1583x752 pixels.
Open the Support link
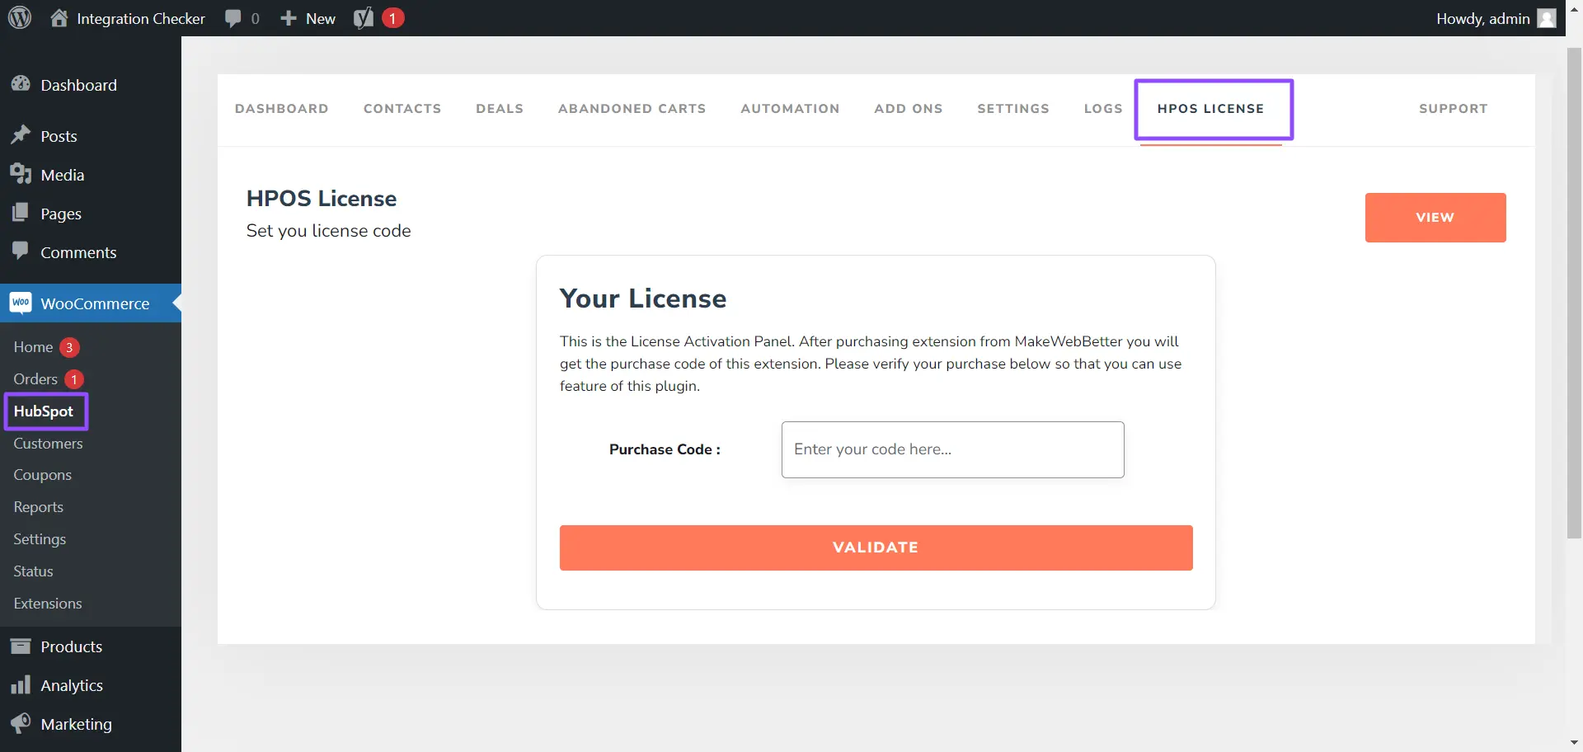pos(1453,109)
